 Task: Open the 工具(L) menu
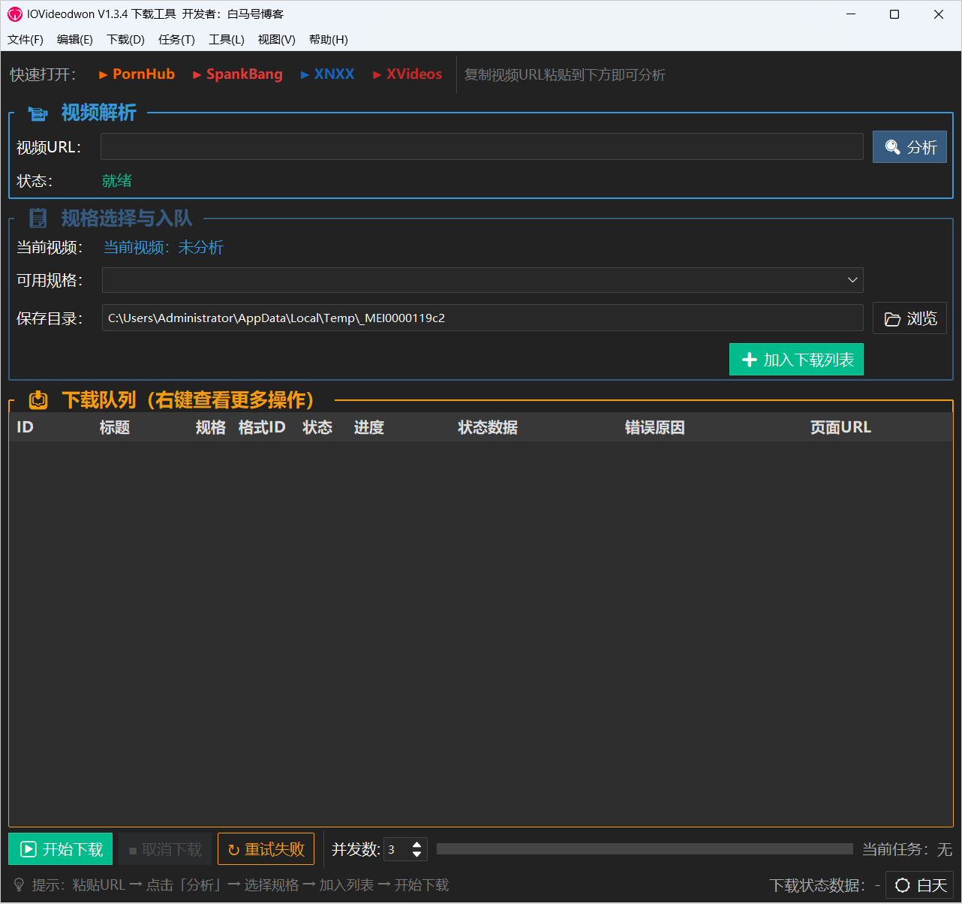pos(227,40)
